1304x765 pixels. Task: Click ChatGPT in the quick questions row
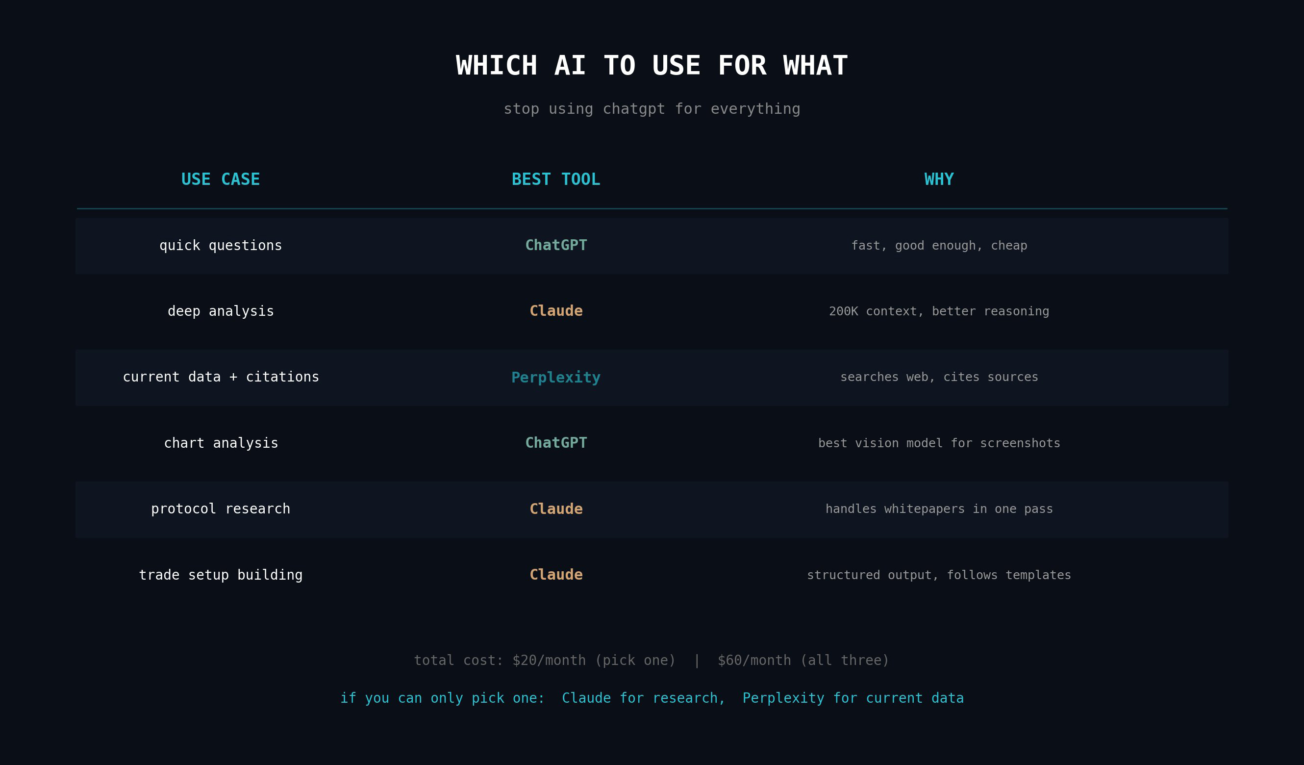tap(556, 245)
